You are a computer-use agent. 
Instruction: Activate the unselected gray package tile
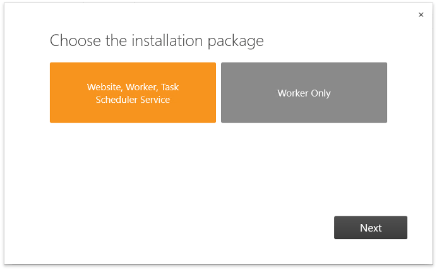[x=304, y=93]
